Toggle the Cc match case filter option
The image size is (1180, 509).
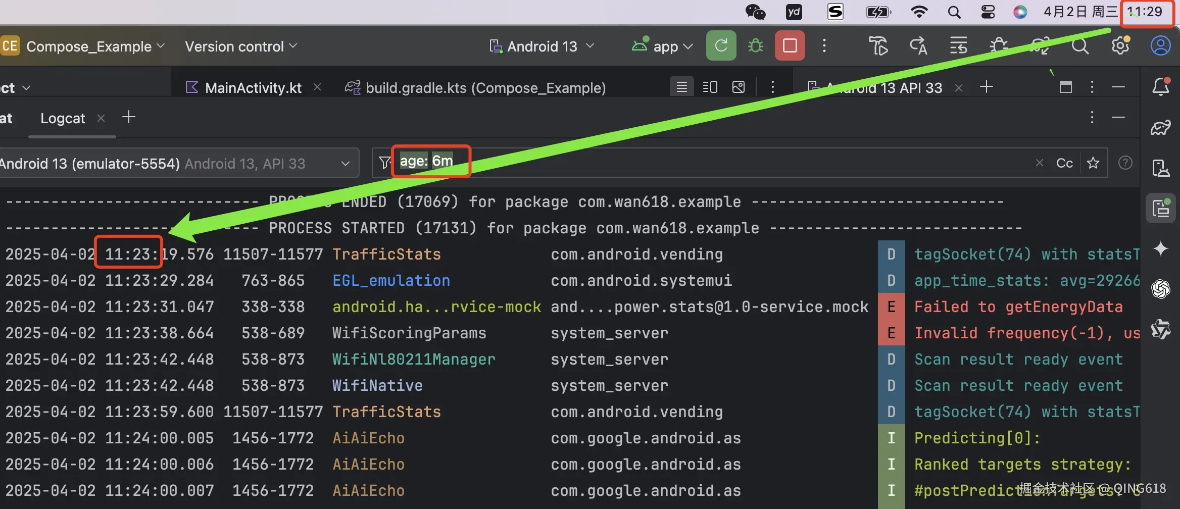coord(1064,163)
